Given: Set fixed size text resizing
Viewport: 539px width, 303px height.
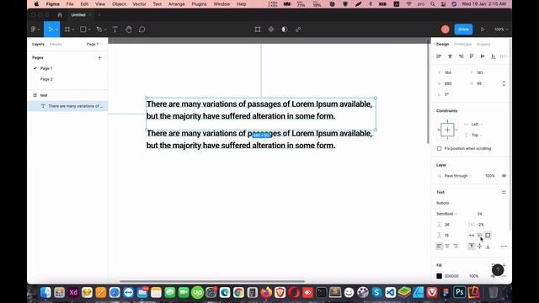Looking at the screenshot, I should [x=488, y=236].
